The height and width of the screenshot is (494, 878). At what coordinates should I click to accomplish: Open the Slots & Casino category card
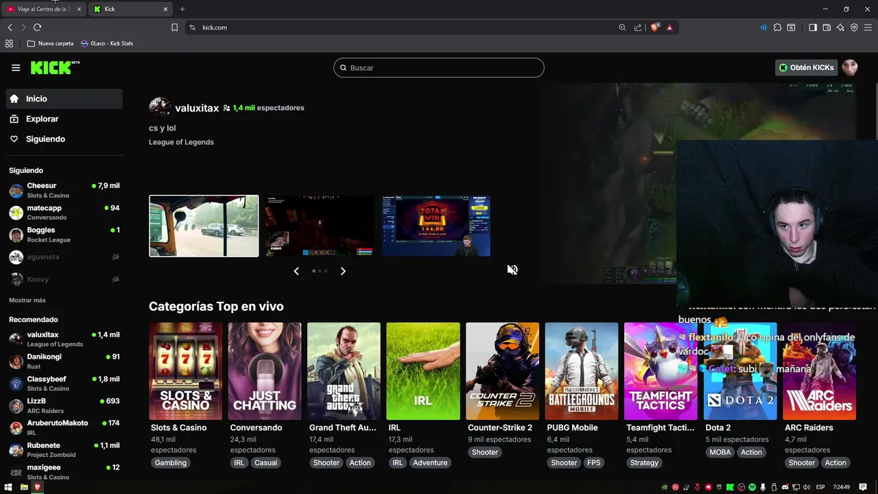(x=185, y=371)
